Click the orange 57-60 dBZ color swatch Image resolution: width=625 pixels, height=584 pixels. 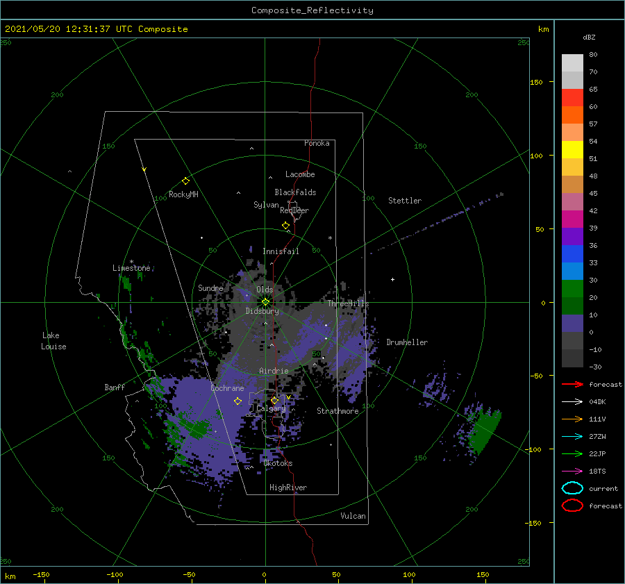(572, 115)
